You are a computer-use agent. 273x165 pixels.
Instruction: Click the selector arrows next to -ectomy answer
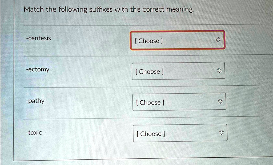click(219, 70)
